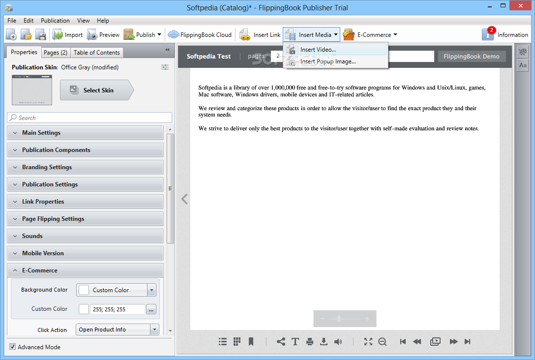The width and height of the screenshot is (535, 360).
Task: Expand the Sounds section
Action: (85, 236)
